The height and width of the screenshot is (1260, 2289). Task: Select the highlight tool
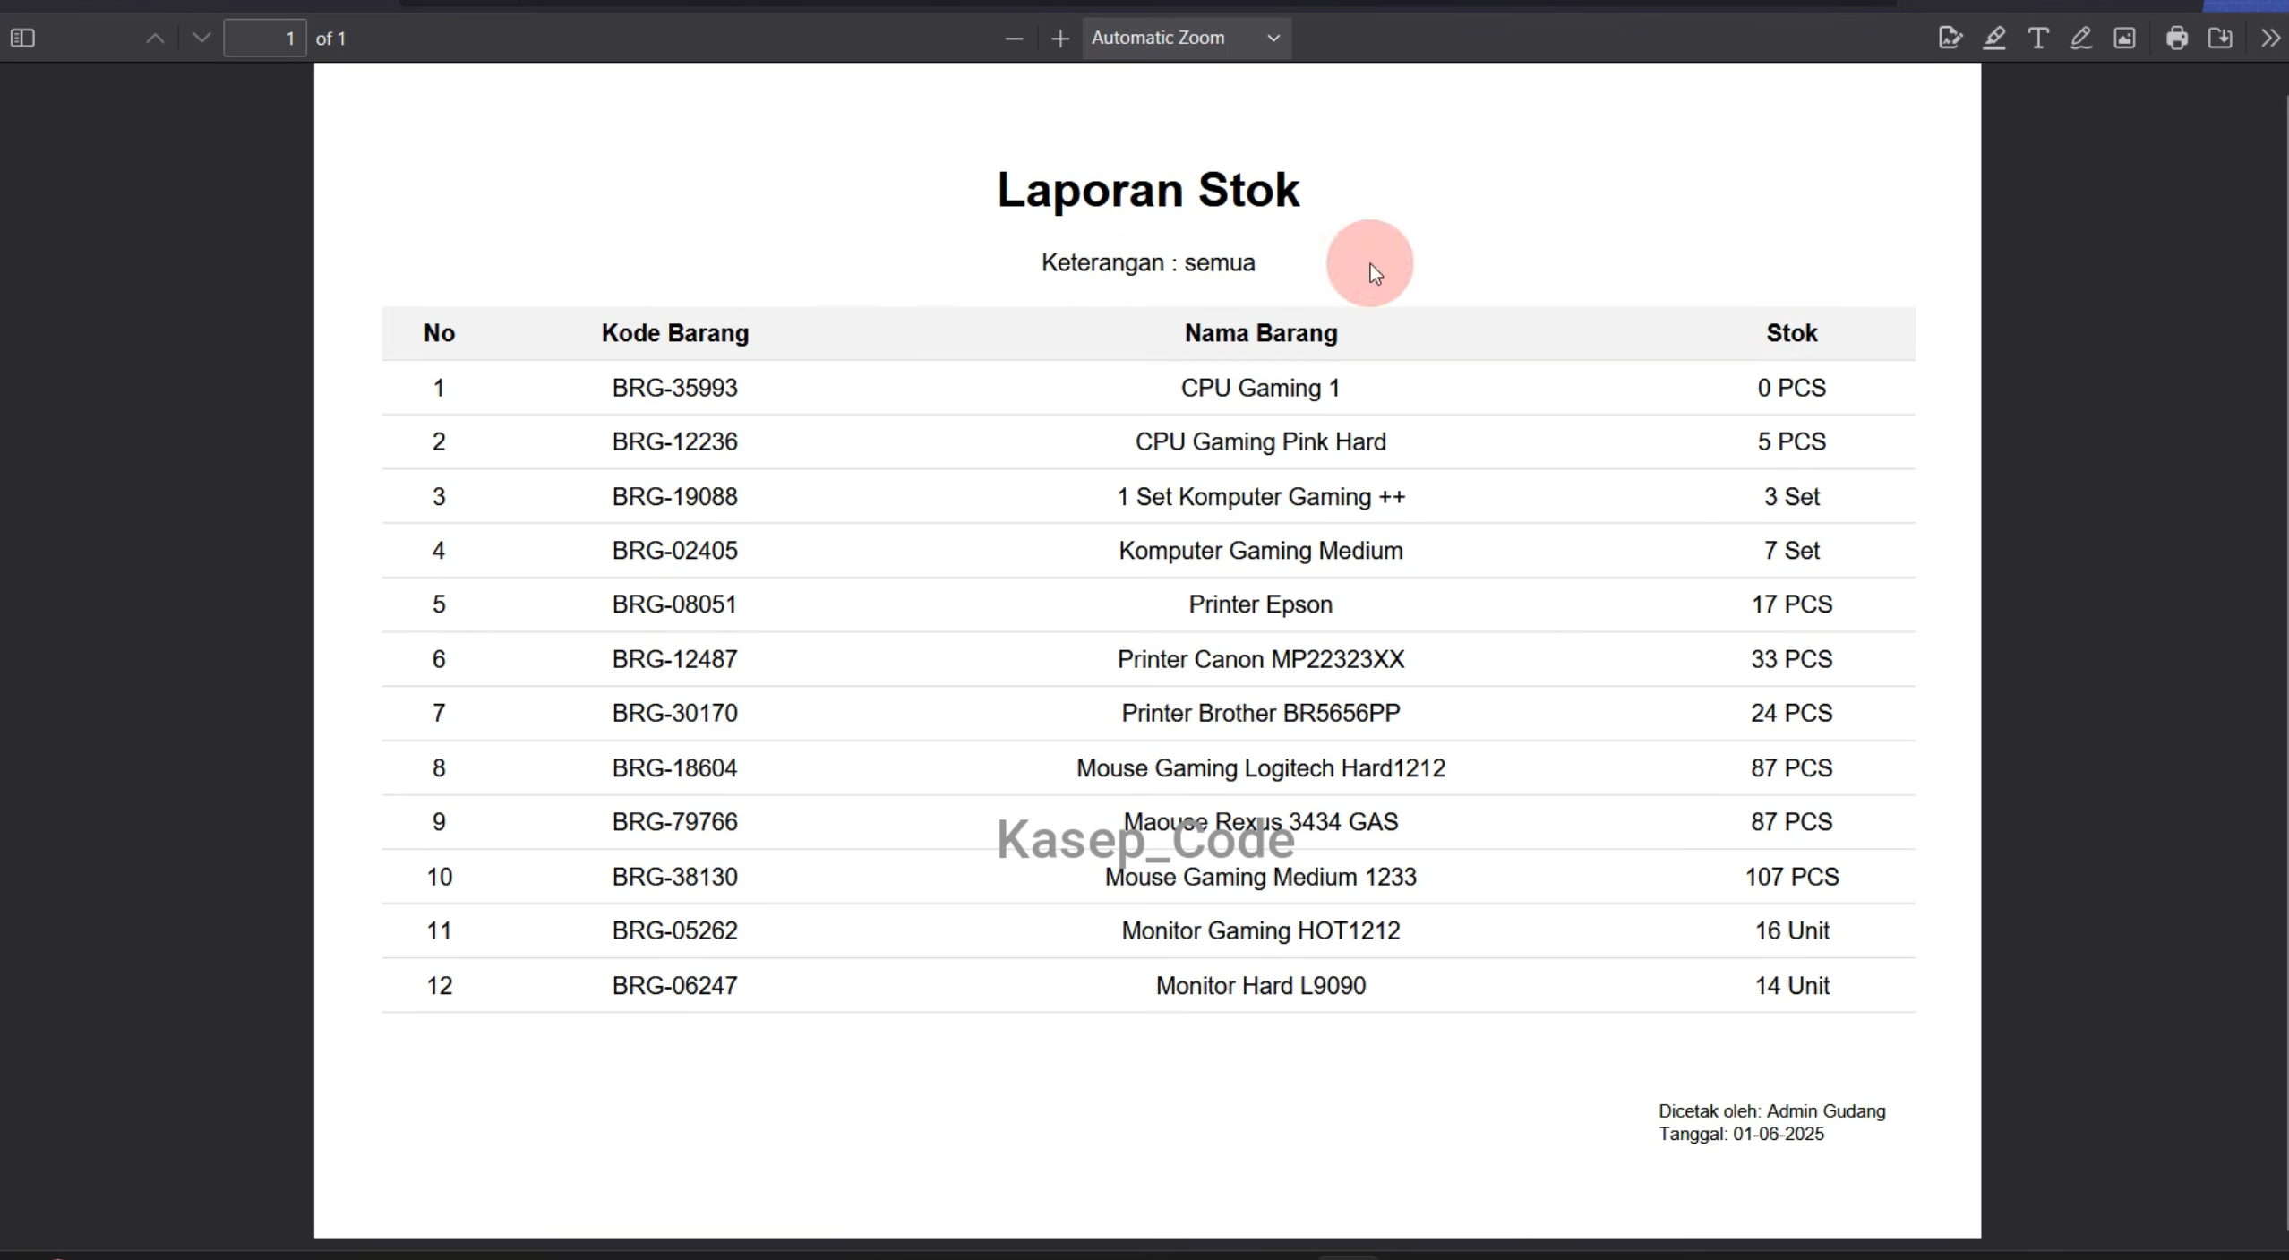click(1994, 39)
